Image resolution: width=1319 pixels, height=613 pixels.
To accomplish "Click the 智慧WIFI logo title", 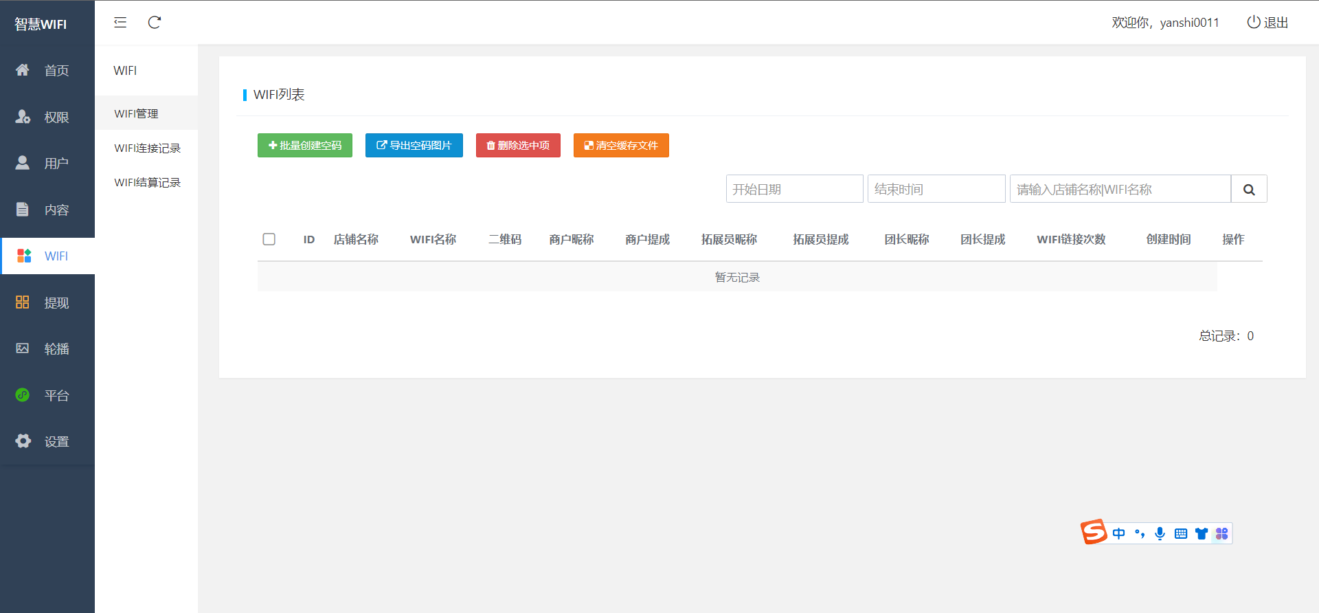I will pyautogui.click(x=41, y=24).
